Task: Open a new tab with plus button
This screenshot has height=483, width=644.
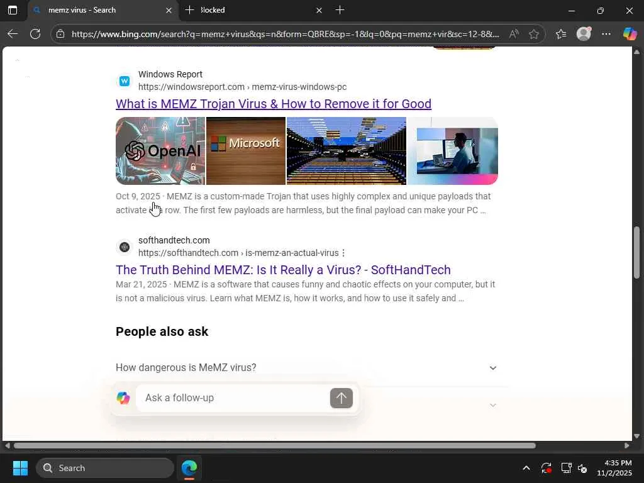Action: click(340, 10)
